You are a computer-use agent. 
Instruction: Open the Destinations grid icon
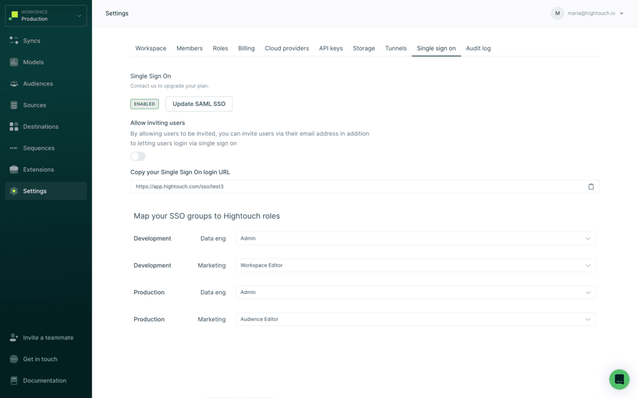click(x=14, y=127)
